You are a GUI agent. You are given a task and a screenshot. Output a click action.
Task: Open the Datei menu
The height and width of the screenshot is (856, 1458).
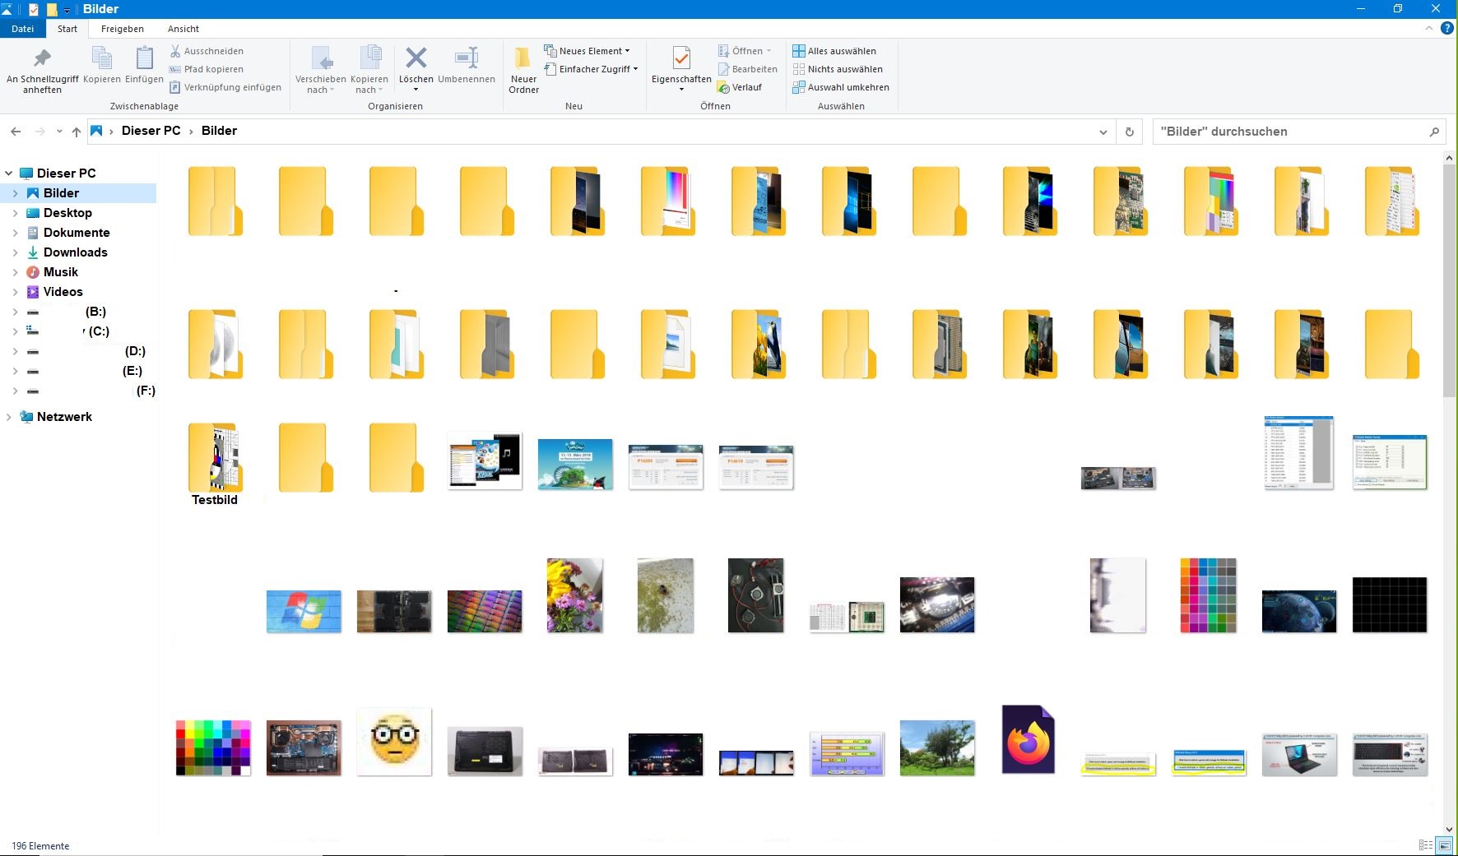click(x=22, y=29)
